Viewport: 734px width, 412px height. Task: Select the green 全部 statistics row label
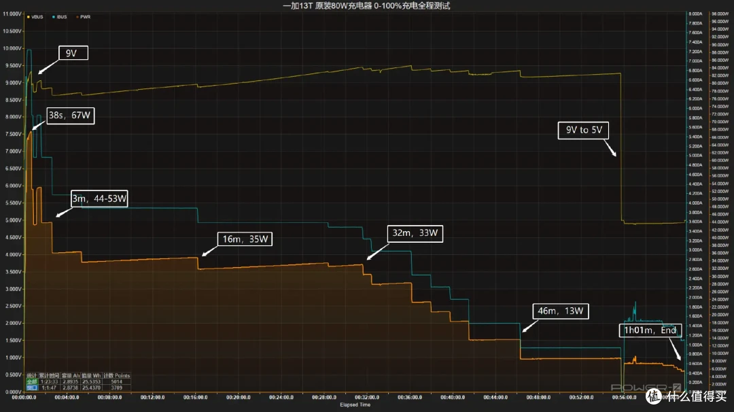pyautogui.click(x=32, y=381)
